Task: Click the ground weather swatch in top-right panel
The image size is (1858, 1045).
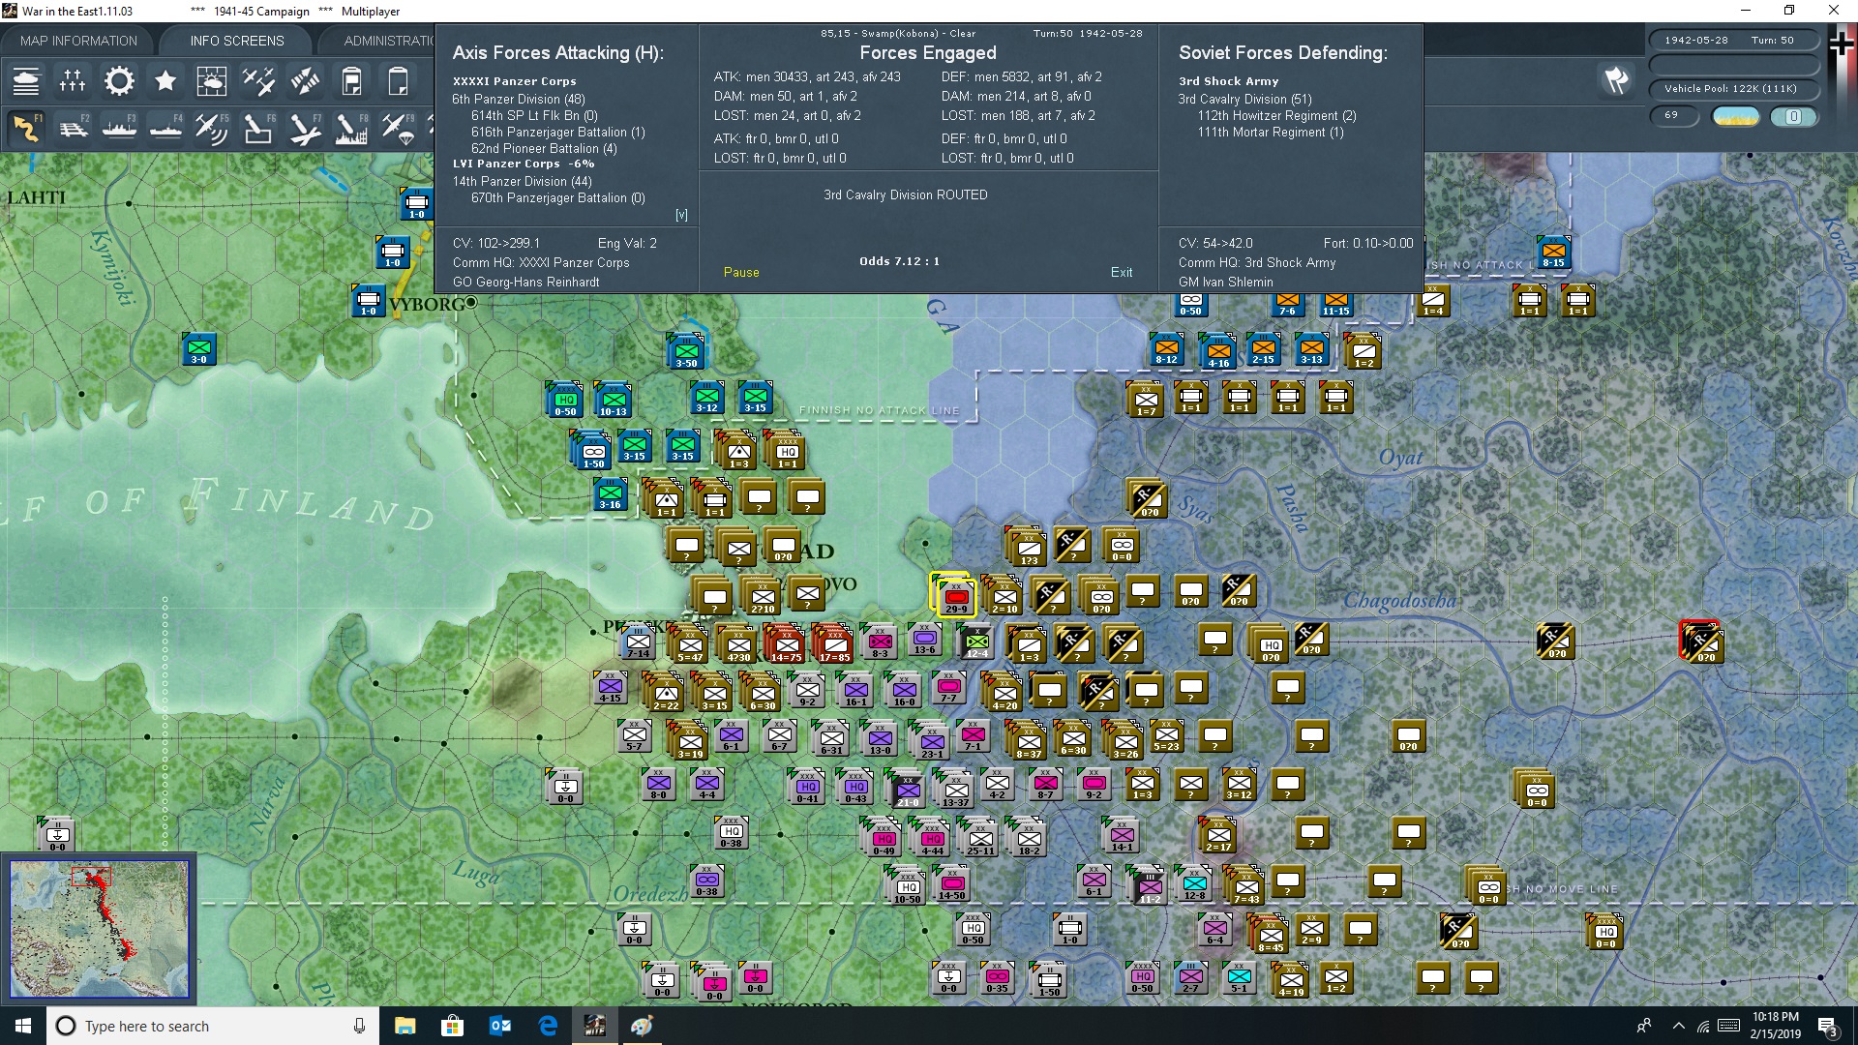Action: point(1736,116)
